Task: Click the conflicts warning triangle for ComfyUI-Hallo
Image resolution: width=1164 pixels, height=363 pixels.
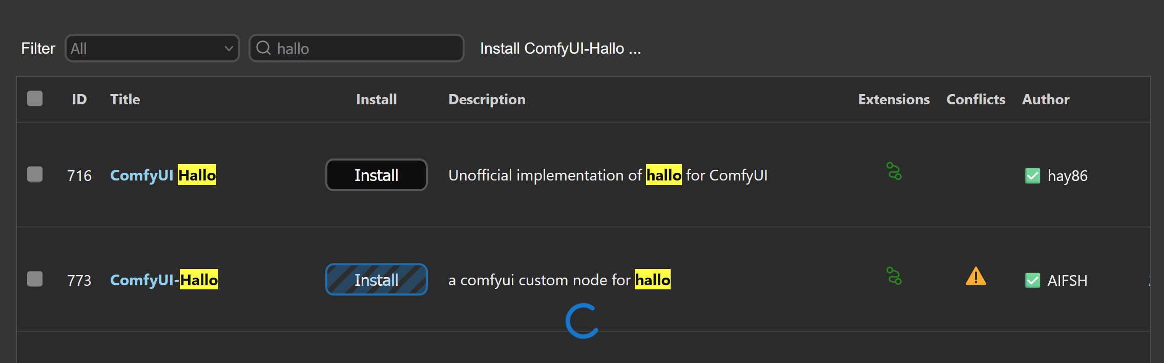Action: point(975,278)
